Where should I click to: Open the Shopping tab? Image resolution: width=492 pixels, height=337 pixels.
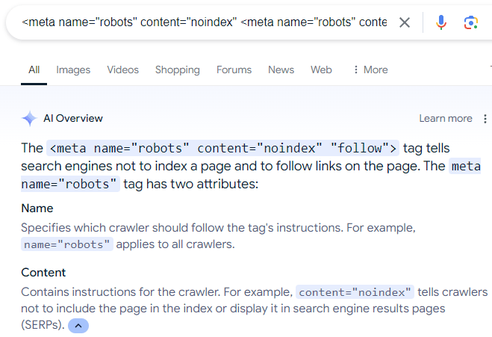pos(177,69)
